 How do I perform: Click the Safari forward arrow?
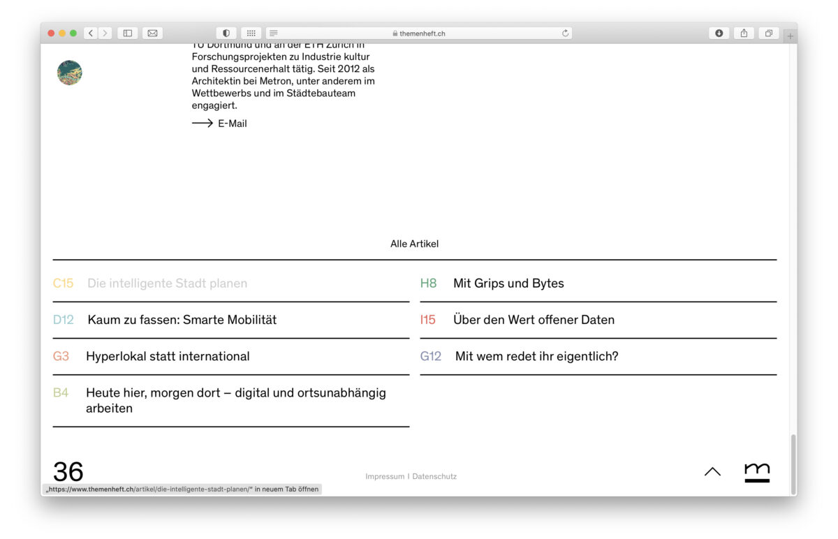[x=105, y=33]
